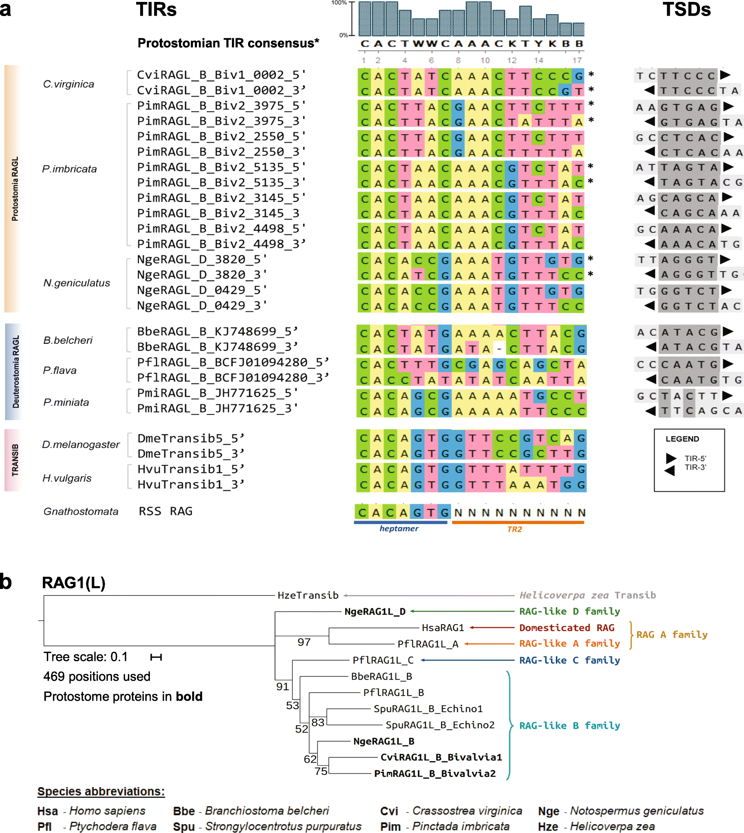Select row 'CviRAGL_B_Biv1_0002_5''
744x833 pixels.
coord(222,75)
